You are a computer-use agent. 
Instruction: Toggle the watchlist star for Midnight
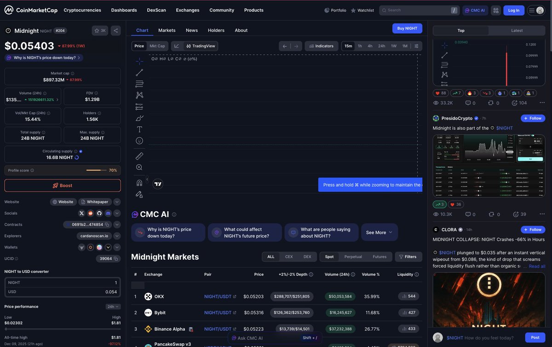click(97, 30)
